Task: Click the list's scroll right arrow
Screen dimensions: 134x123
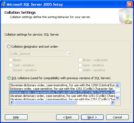Action: (112, 102)
